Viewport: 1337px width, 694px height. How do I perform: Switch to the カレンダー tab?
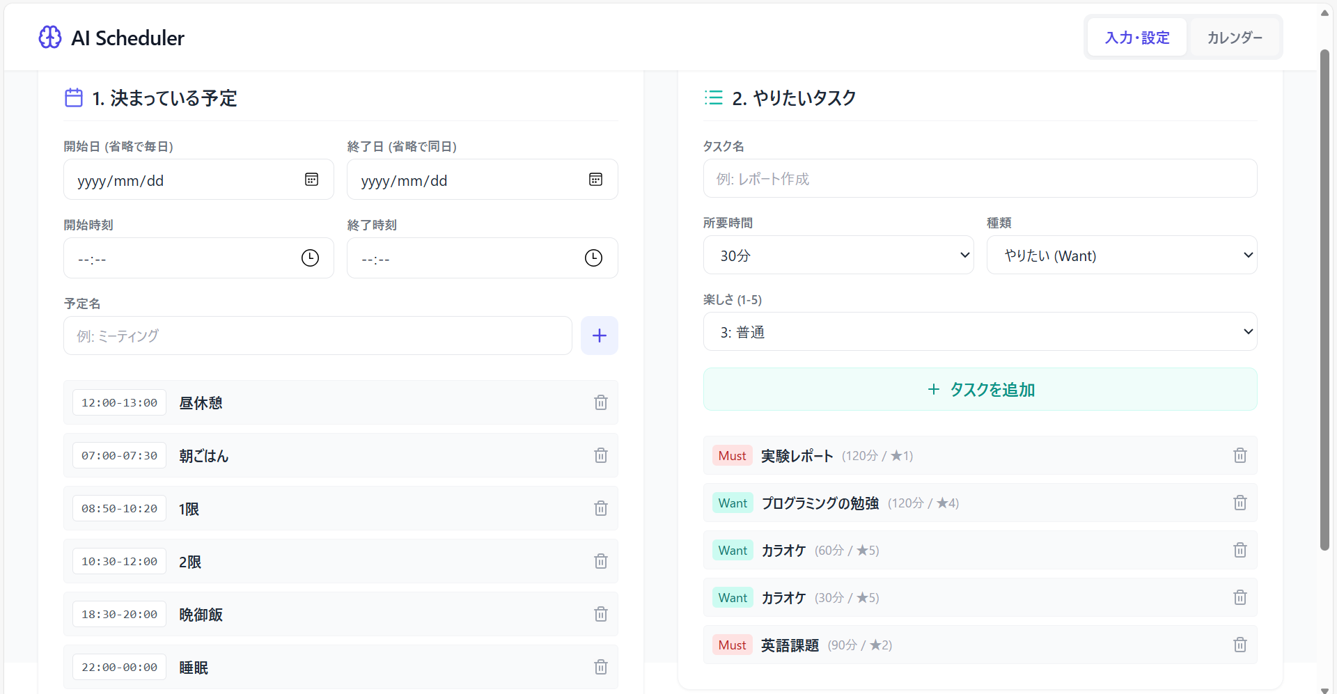tap(1234, 38)
